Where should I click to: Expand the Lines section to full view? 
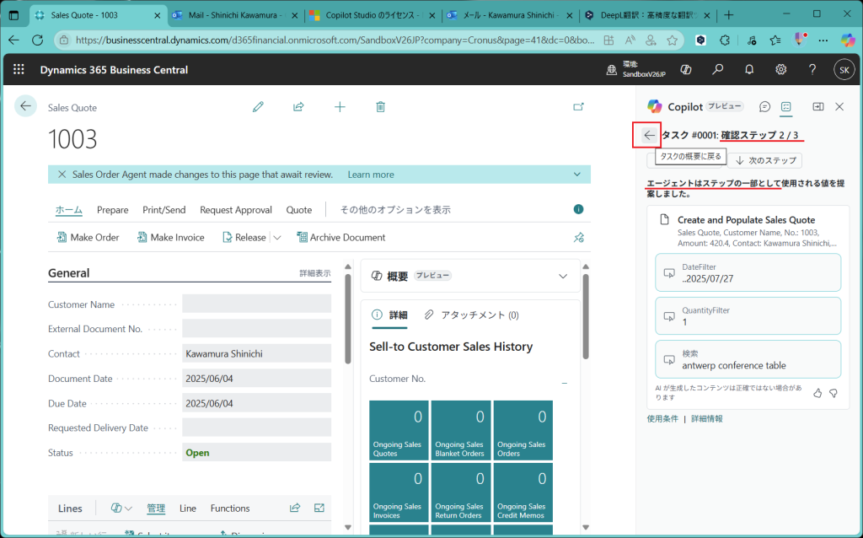[x=319, y=508]
